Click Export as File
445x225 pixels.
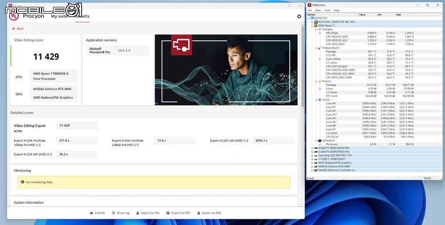148,213
